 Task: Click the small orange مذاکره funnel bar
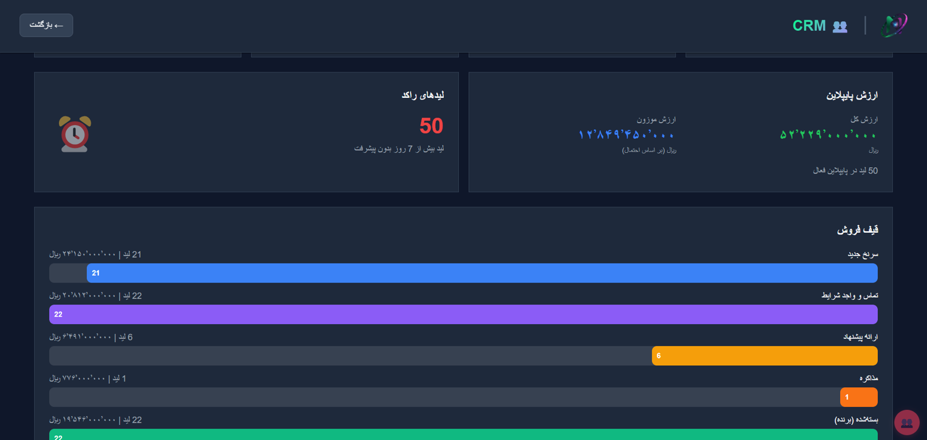pyautogui.click(x=859, y=397)
